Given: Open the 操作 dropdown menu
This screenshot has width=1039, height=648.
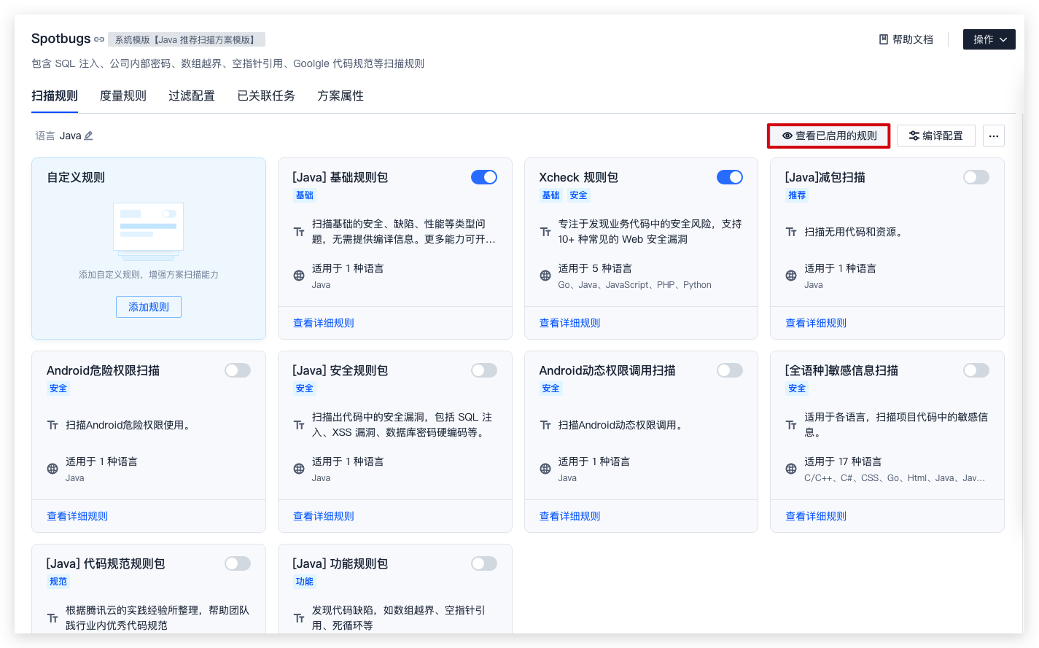Looking at the screenshot, I should [989, 39].
